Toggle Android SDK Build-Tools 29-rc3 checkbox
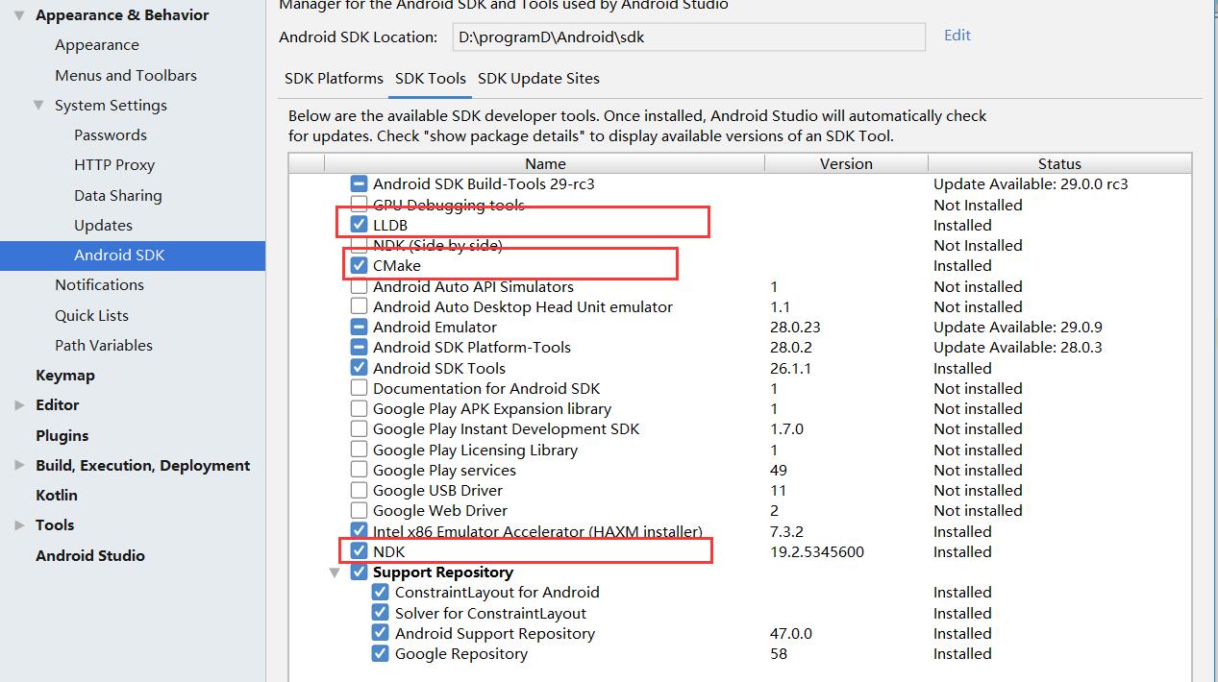1218x682 pixels. pos(359,183)
